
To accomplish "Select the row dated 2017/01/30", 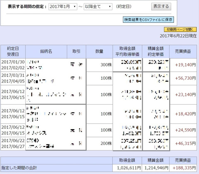I will point(99,65).
